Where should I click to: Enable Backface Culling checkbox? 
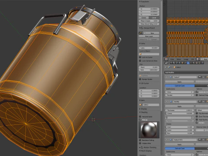pyautogui.click(x=140, y=140)
